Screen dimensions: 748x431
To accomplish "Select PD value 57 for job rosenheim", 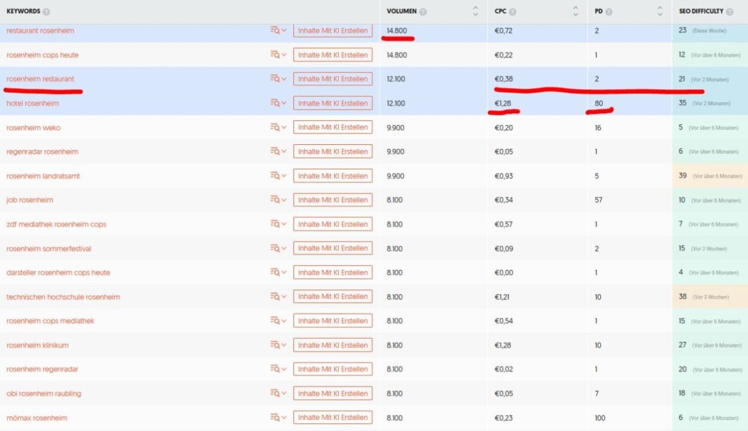I will 598,200.
